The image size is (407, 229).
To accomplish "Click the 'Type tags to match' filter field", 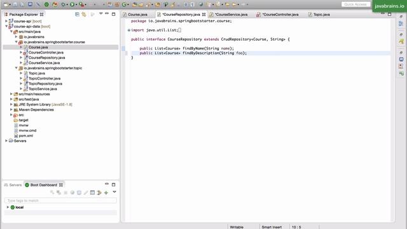I will pyautogui.click(x=60, y=200).
